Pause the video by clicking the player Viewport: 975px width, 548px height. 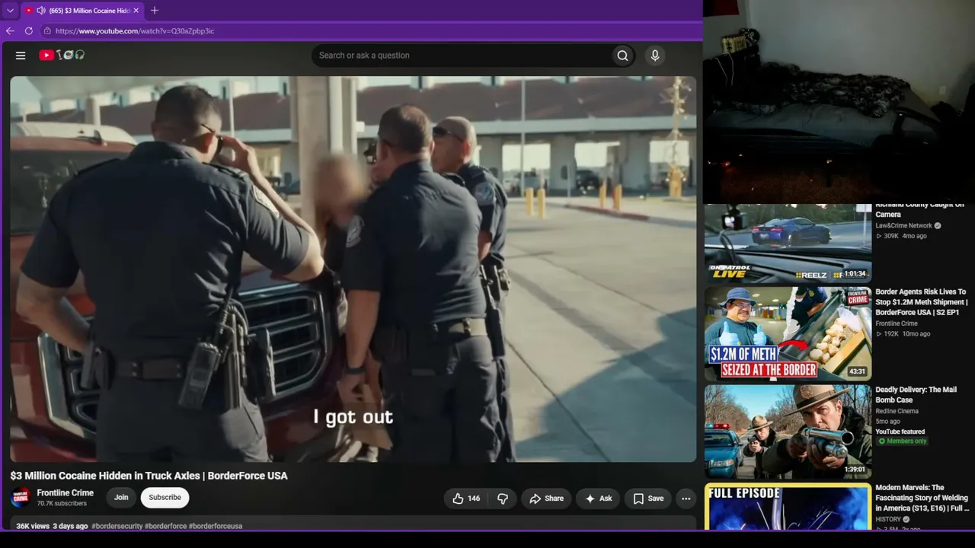[x=353, y=269]
